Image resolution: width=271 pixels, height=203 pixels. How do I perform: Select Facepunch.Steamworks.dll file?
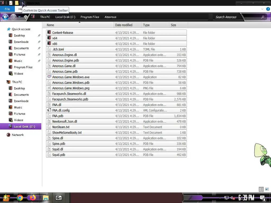click(x=116, y=94)
